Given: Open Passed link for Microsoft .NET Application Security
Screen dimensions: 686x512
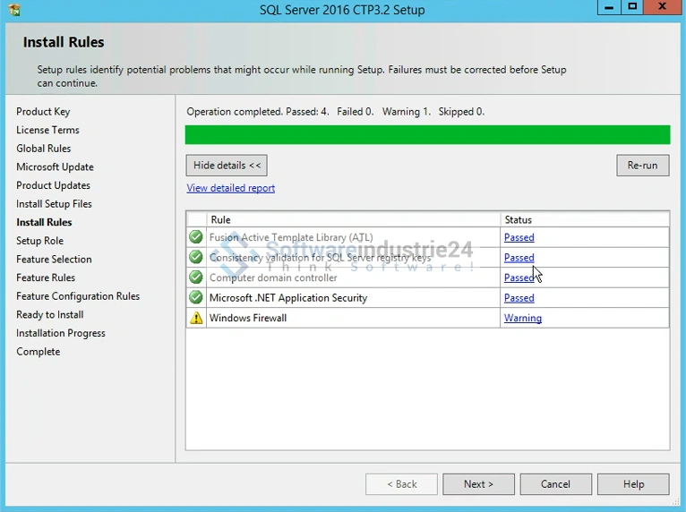Looking at the screenshot, I should (519, 298).
